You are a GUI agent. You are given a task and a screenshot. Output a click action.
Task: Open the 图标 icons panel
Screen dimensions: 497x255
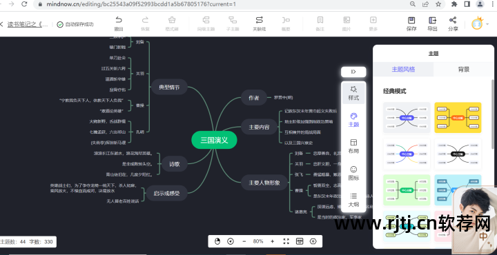(x=353, y=173)
